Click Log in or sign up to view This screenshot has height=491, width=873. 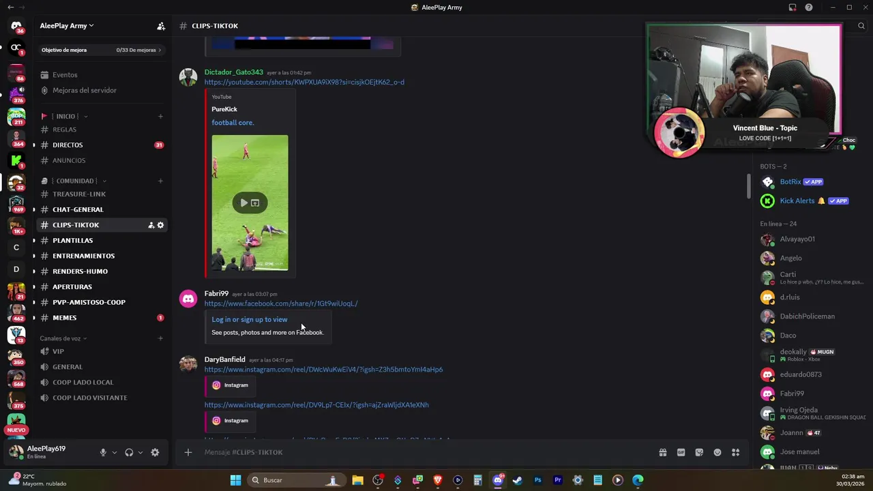click(x=250, y=319)
